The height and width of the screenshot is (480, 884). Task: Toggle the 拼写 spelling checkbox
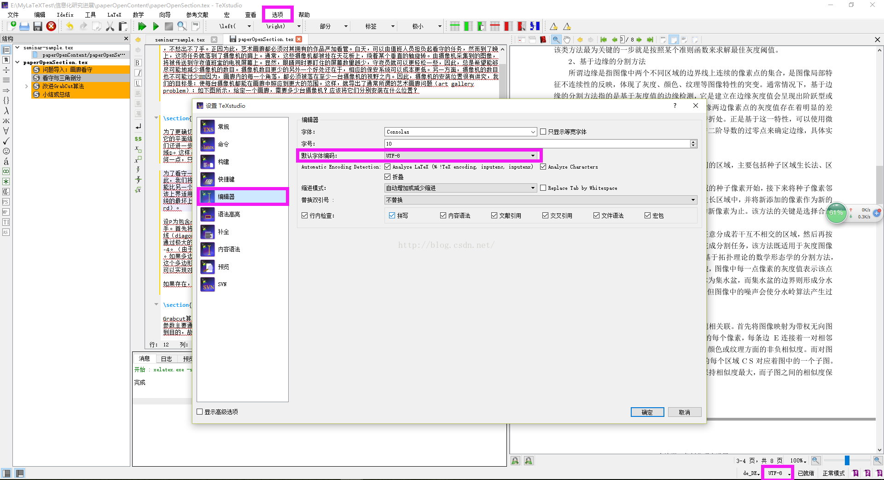tap(392, 216)
